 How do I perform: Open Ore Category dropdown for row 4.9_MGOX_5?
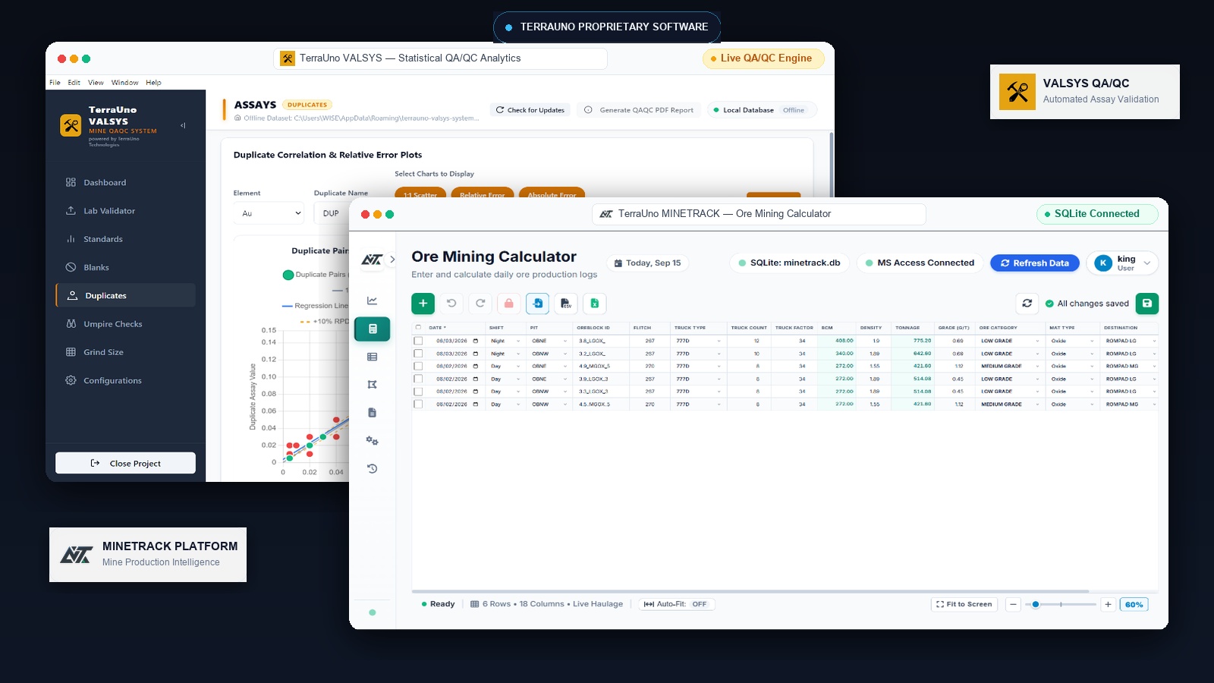click(x=1010, y=367)
